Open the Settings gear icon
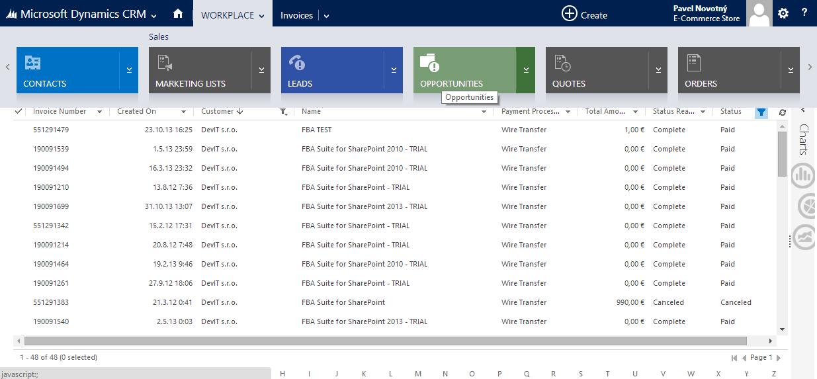 (x=783, y=13)
